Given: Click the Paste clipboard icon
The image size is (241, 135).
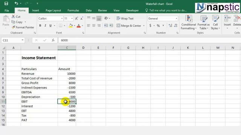Looking at the screenshot, I should point(6,19).
